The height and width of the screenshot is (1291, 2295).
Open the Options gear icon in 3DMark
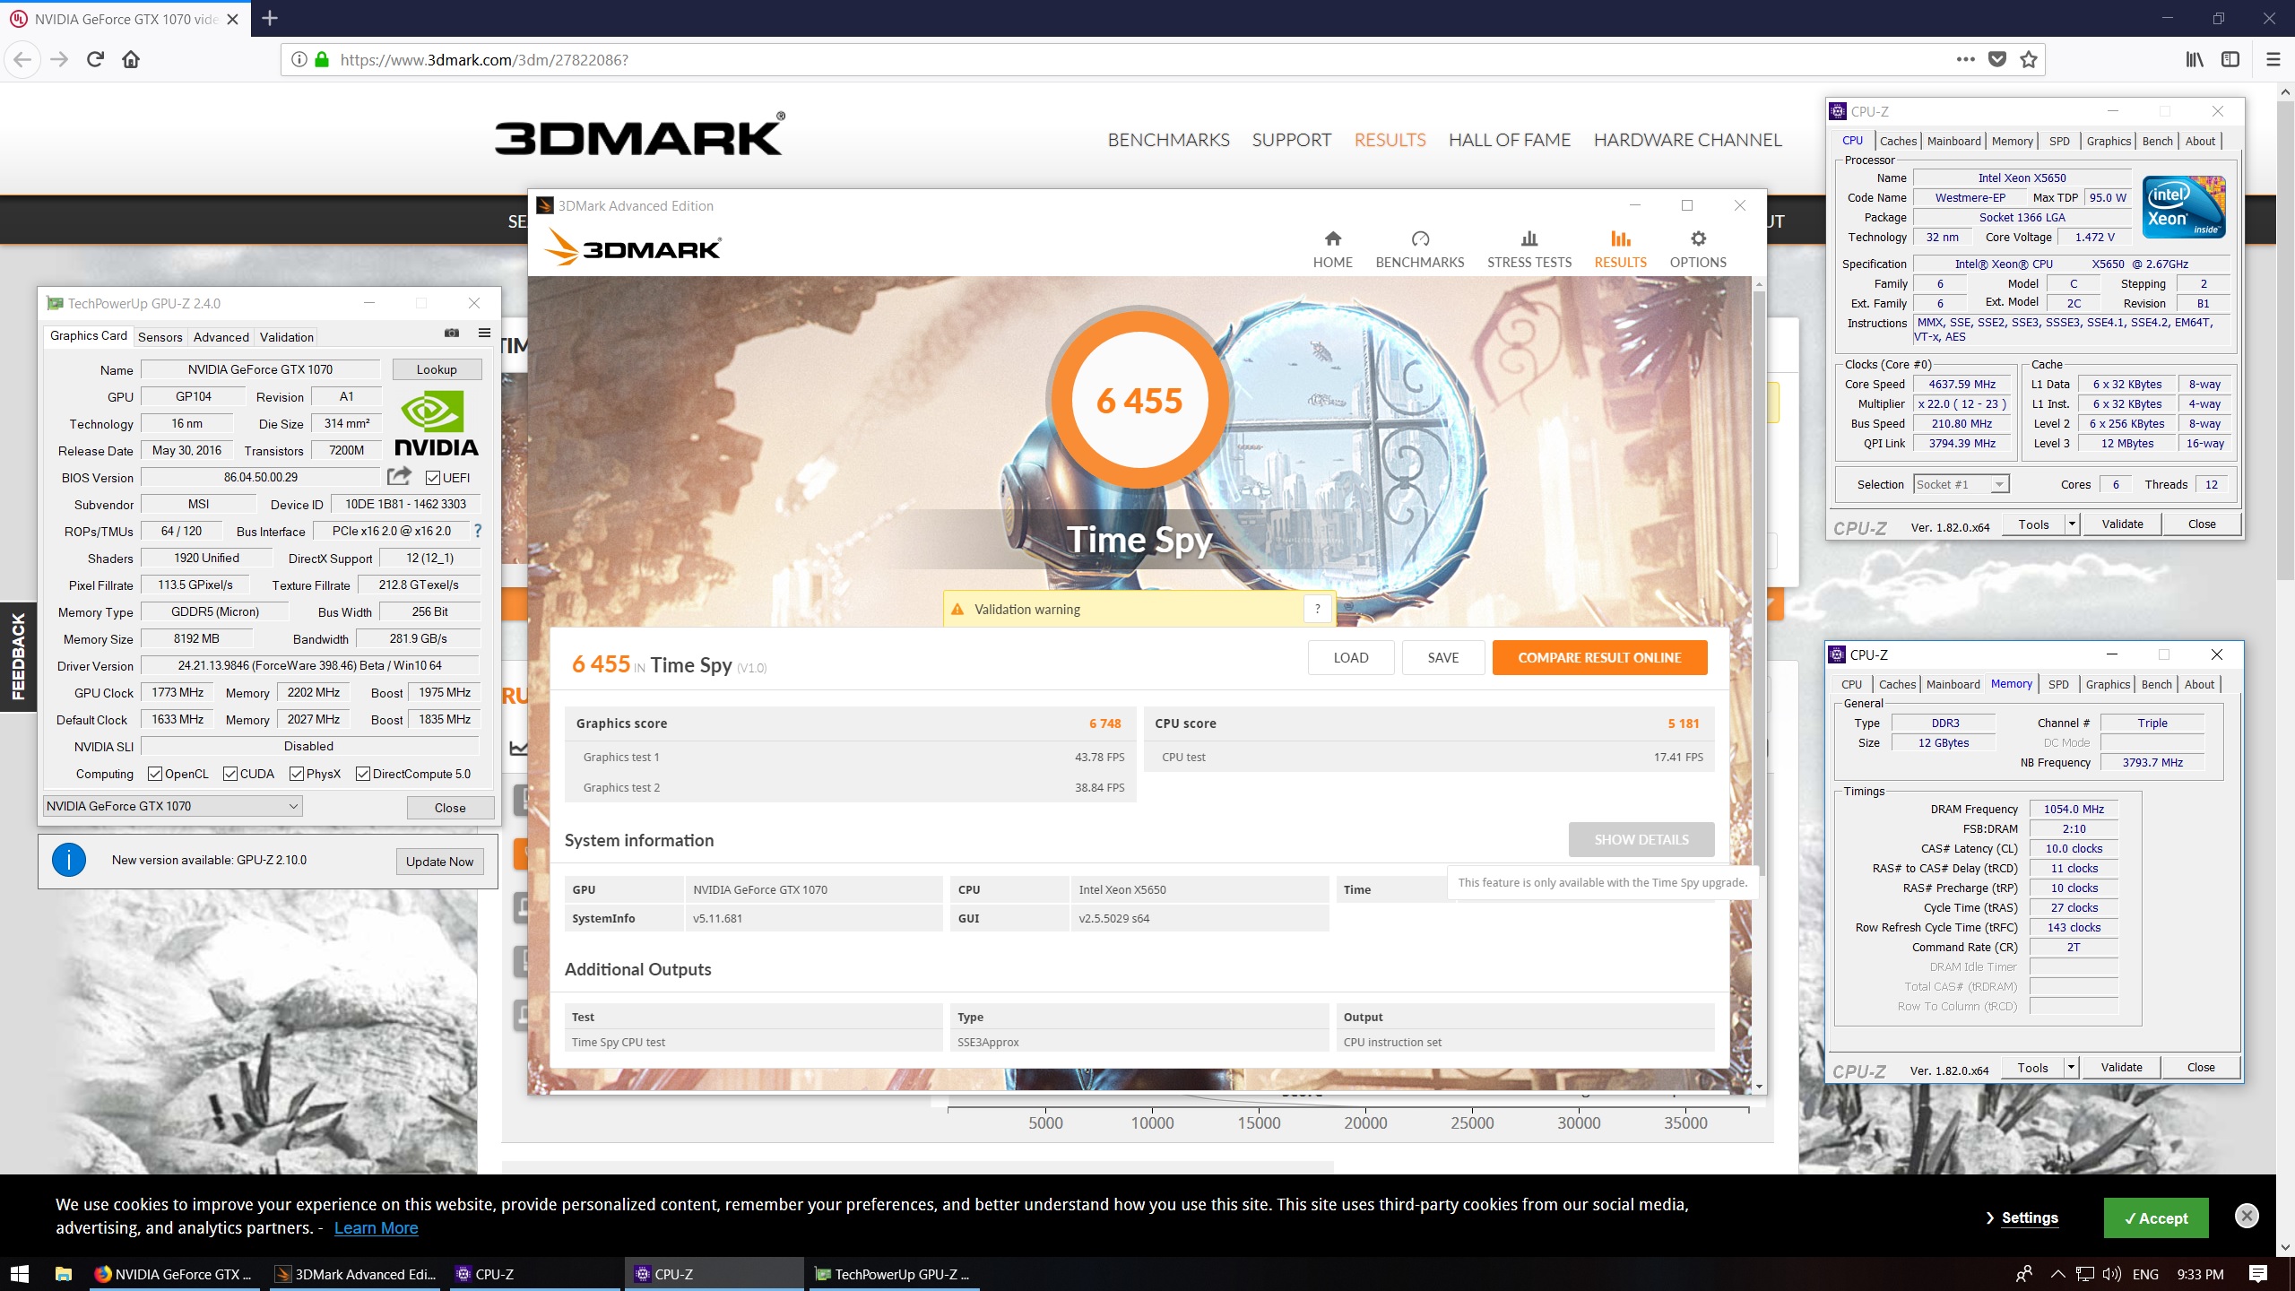pyautogui.click(x=1697, y=238)
